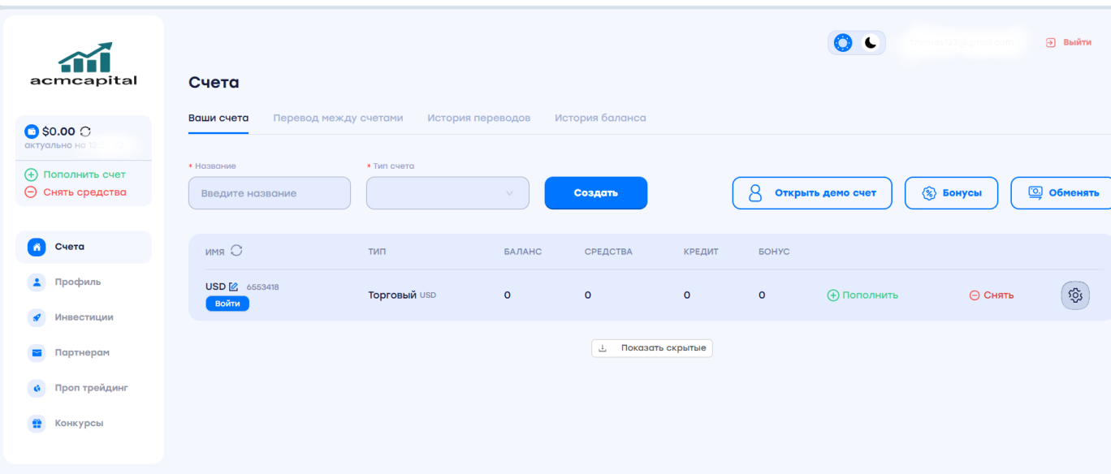1111x474 pixels.
Task: Click edit pencil icon beside USD account
Action: (234, 287)
